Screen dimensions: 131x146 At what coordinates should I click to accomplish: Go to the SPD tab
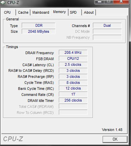pyautogui.click(x=75, y=12)
